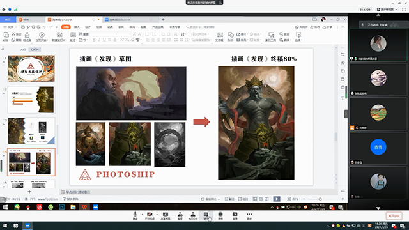409x230 pixels.
Task: Open Presentation Tools icon
Action: tap(271, 34)
